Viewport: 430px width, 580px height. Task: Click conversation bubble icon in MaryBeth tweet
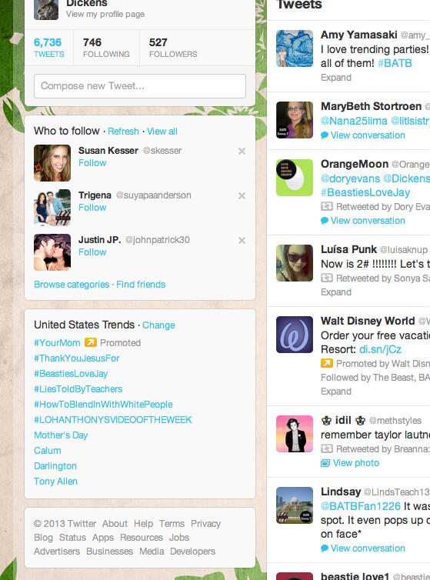click(325, 135)
